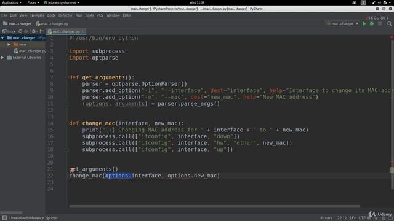
Task: Click the red error indicator atop editor scrollbar
Action: 392,37
